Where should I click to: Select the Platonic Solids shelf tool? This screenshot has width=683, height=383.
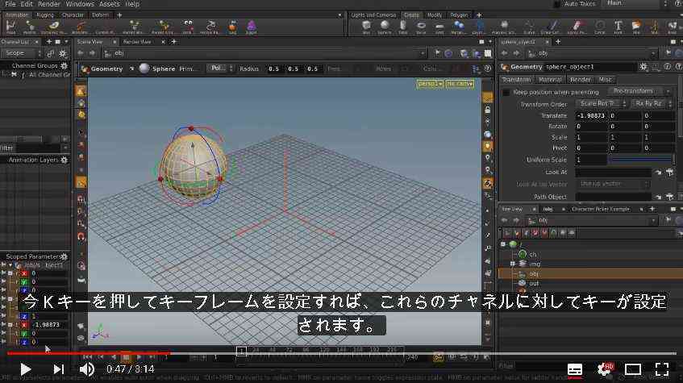point(504,27)
